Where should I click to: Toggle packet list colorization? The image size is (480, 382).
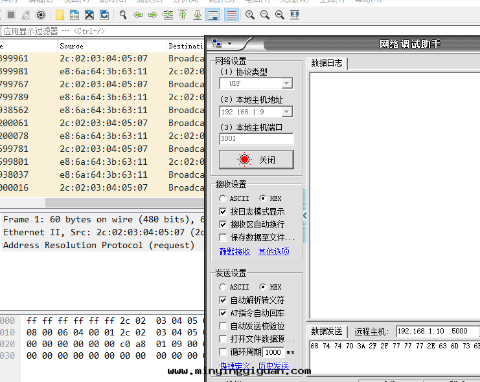click(x=231, y=15)
